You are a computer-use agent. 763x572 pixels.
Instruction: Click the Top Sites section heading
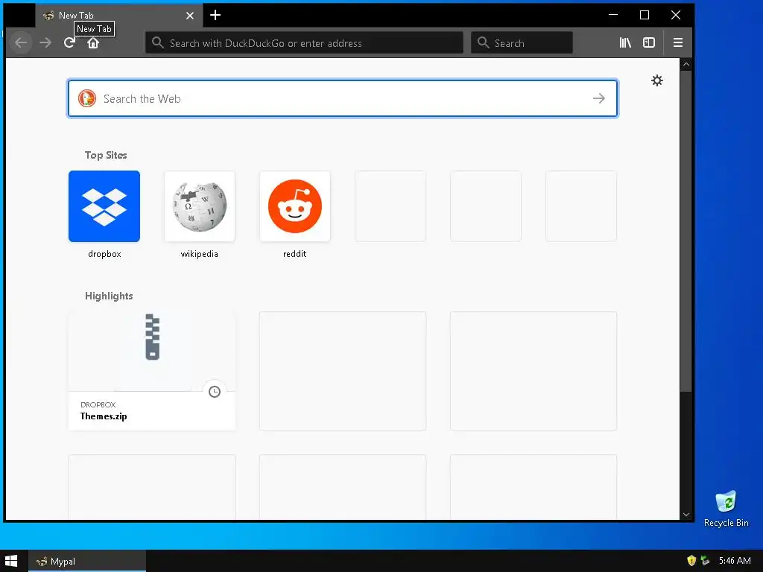[106, 155]
